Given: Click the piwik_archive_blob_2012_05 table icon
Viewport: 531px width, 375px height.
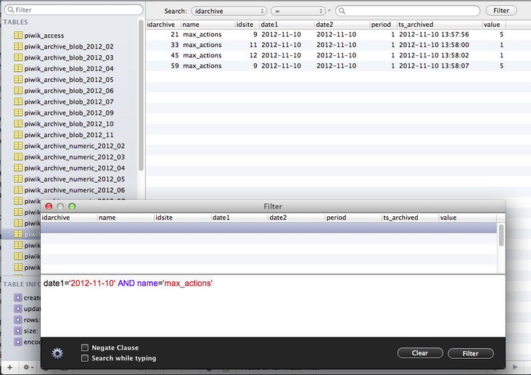Looking at the screenshot, I should click(18, 80).
